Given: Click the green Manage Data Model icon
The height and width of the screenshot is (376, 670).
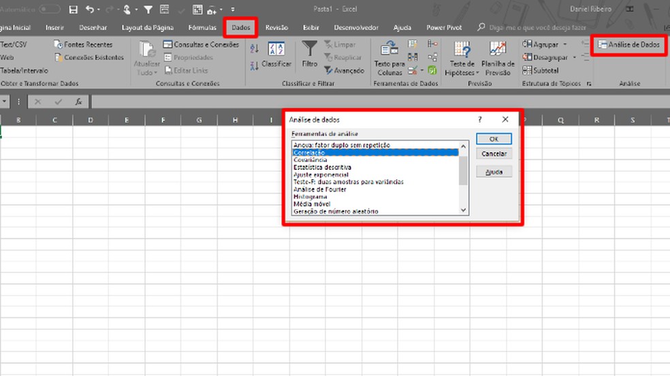Looking at the screenshot, I should (432, 70).
